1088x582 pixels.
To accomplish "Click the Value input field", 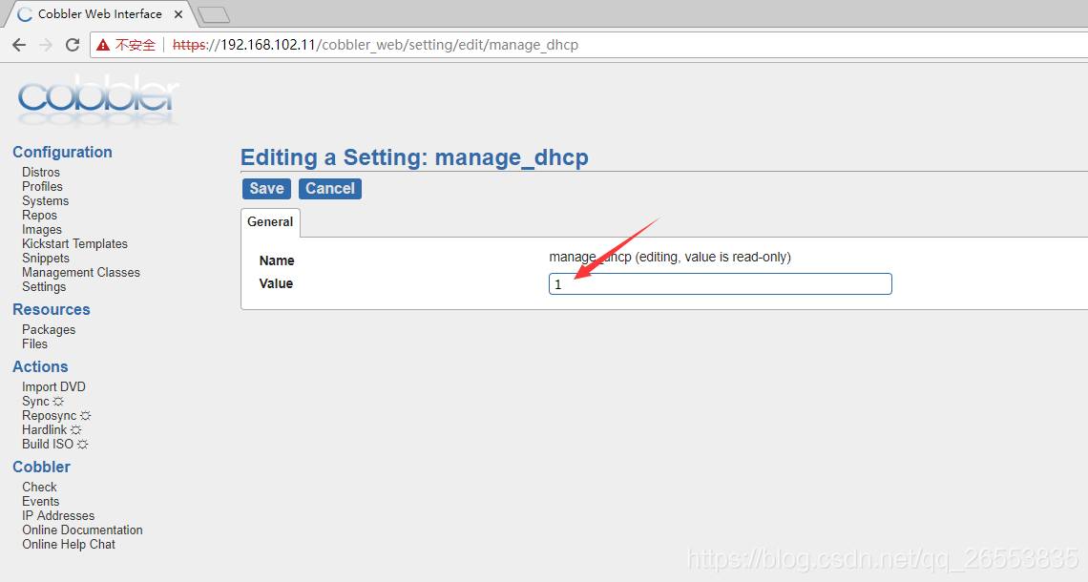I will [721, 283].
